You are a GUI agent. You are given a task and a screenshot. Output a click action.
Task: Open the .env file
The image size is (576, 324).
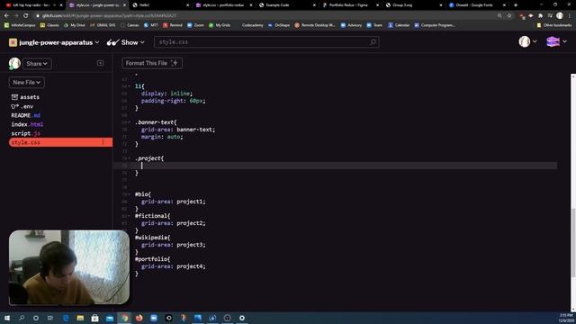22,106
